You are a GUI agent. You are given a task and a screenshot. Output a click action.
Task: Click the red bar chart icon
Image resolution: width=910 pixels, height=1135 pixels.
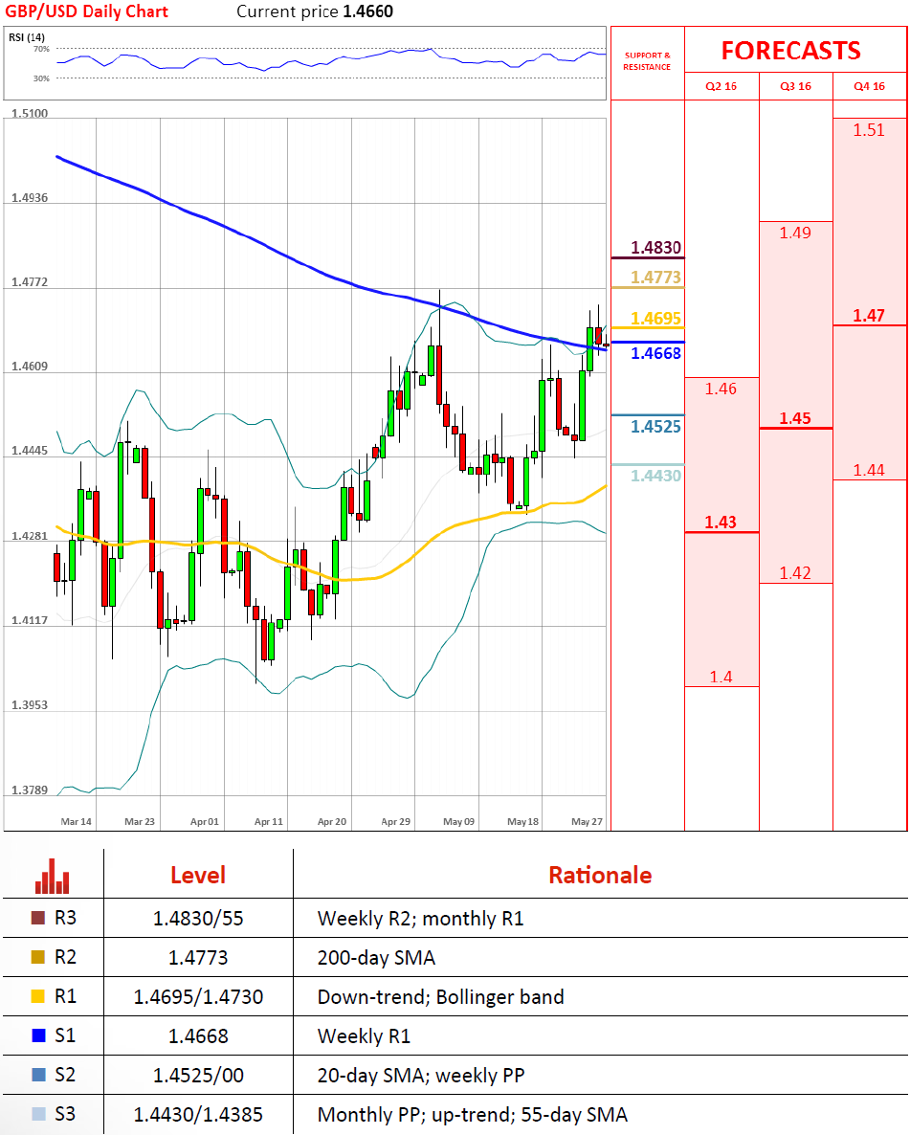coord(52,876)
